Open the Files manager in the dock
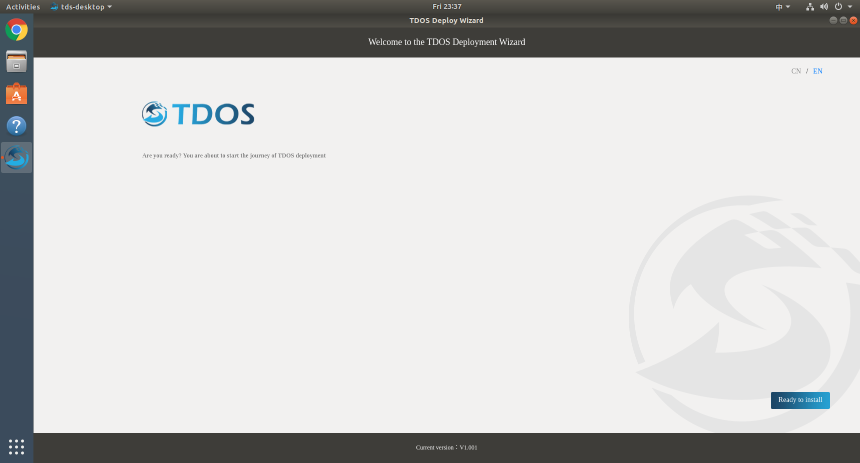The width and height of the screenshot is (860, 463). (17, 61)
